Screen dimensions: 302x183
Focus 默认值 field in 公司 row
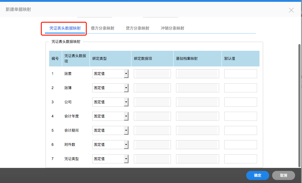pos(241,102)
